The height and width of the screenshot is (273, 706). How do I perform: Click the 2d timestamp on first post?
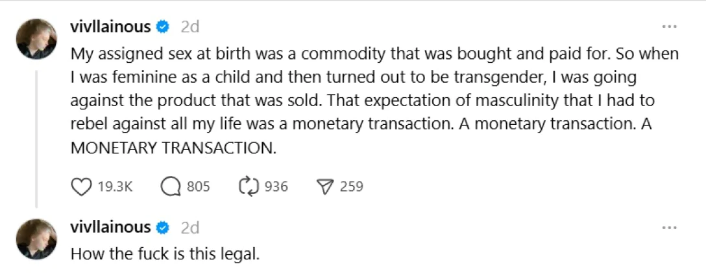tap(189, 27)
